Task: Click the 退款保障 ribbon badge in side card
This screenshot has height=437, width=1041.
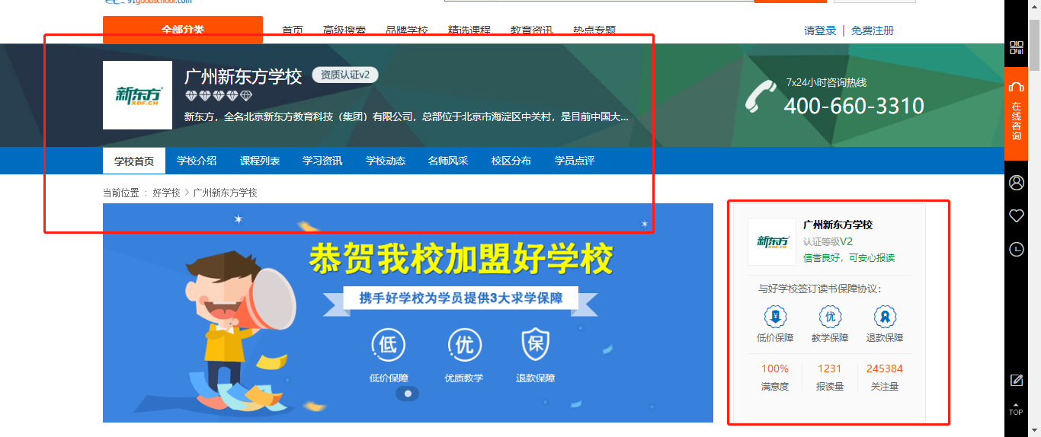Action: click(x=885, y=317)
